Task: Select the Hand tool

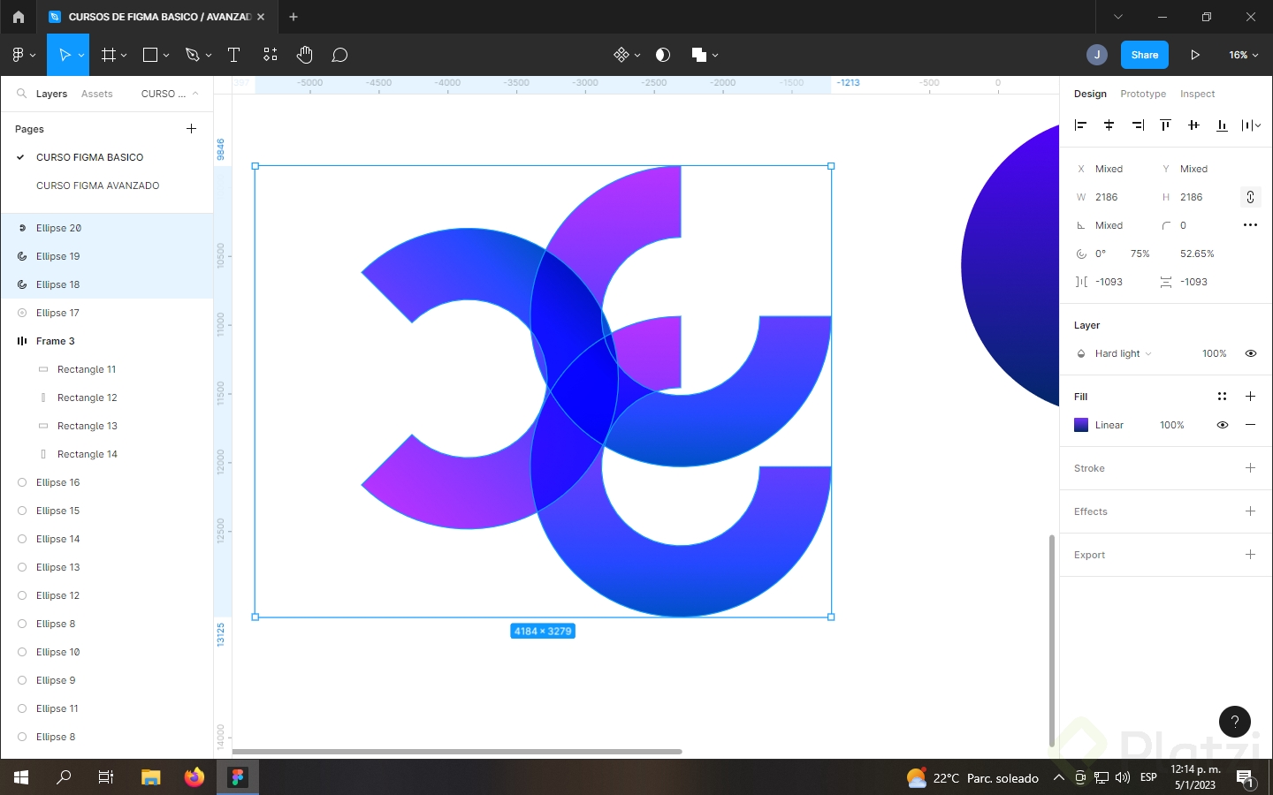Action: click(x=304, y=55)
